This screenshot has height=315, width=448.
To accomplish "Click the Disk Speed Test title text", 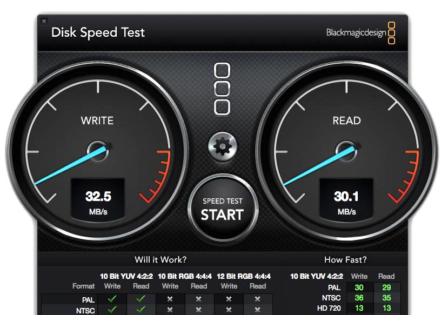I will [98, 32].
